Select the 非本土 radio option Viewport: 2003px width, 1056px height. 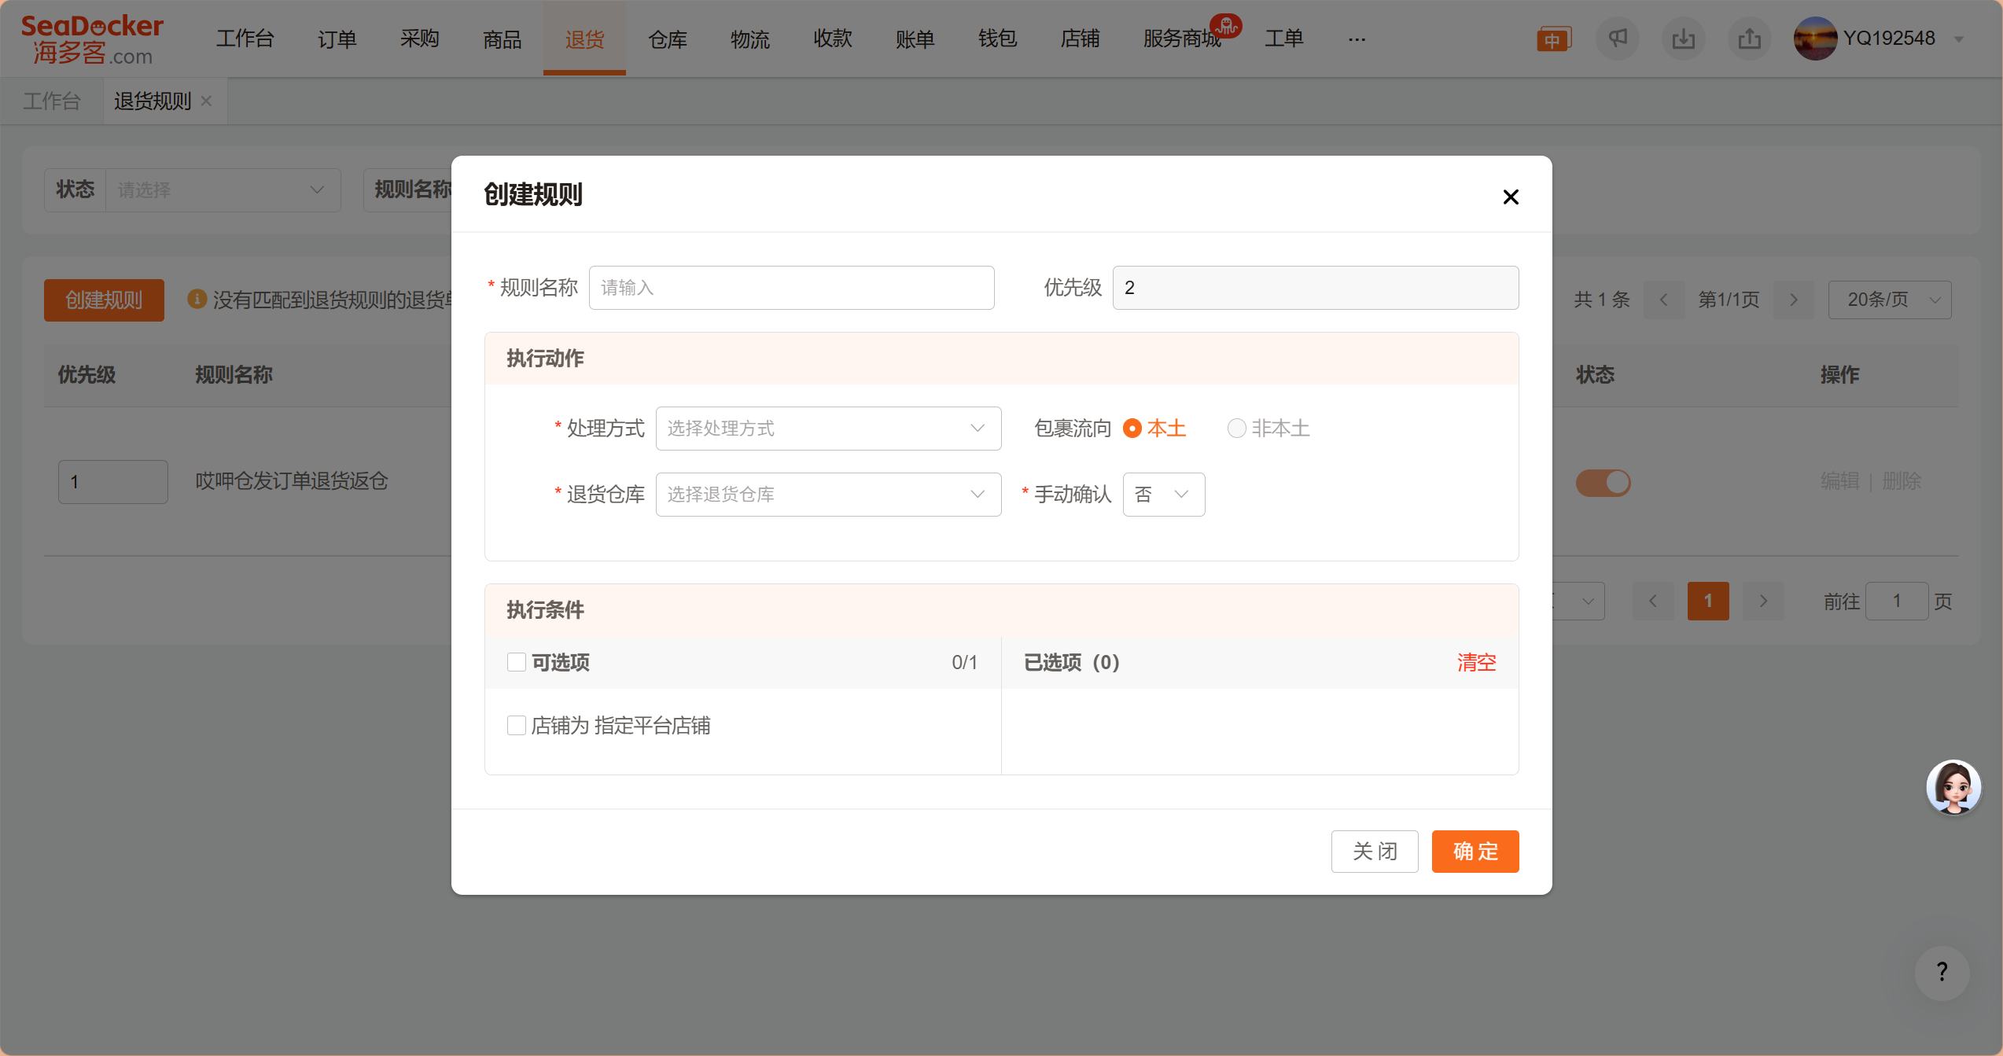[x=1236, y=429]
